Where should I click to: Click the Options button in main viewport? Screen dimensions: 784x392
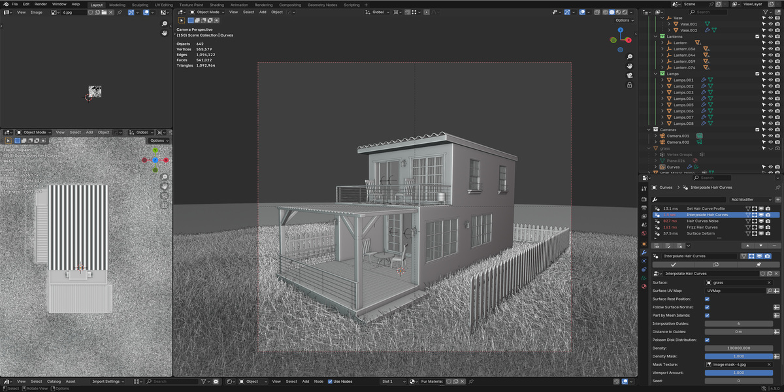tap(623, 20)
